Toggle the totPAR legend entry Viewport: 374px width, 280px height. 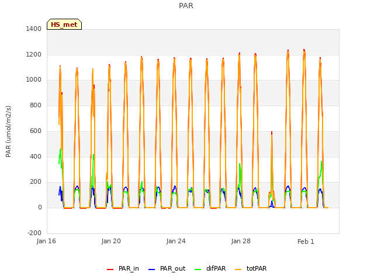251,268
